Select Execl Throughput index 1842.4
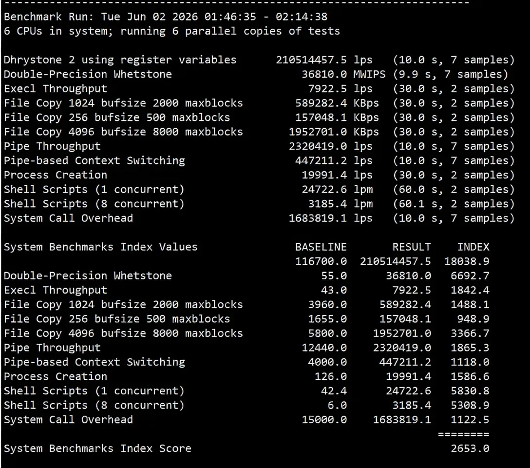 point(470,290)
